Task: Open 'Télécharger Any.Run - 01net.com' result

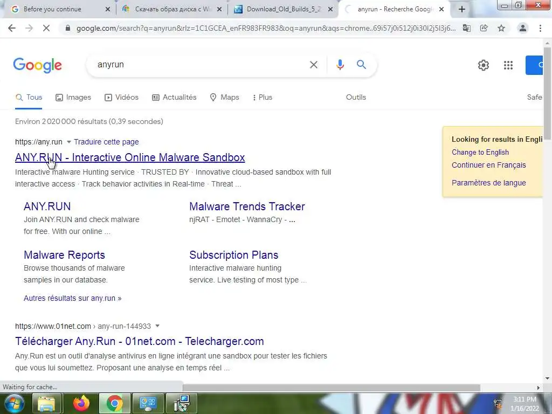Action: 140,341
